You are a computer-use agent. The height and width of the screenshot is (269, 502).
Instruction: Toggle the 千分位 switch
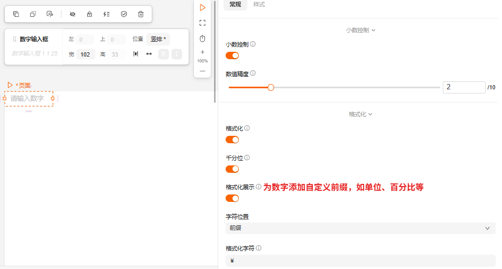(x=233, y=169)
